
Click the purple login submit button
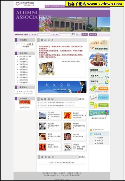84,35
